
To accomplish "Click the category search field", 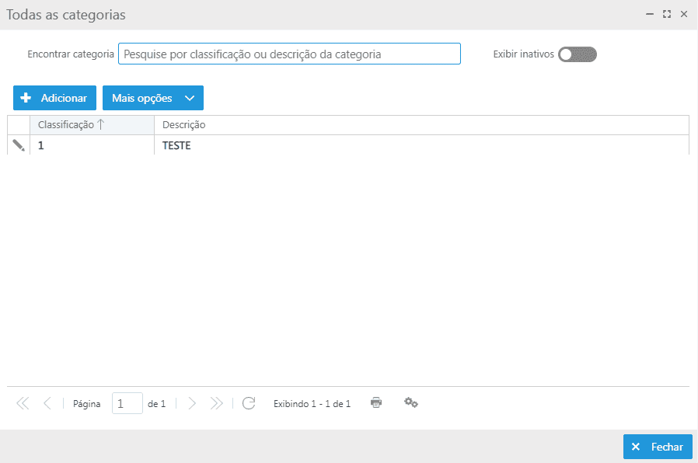I will (289, 54).
